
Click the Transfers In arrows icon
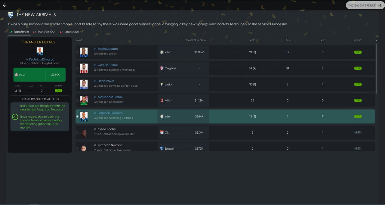tap(11, 32)
